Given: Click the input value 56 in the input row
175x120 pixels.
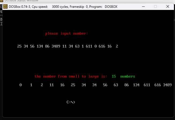Looking at the screenshot, I should tap(32, 46).
